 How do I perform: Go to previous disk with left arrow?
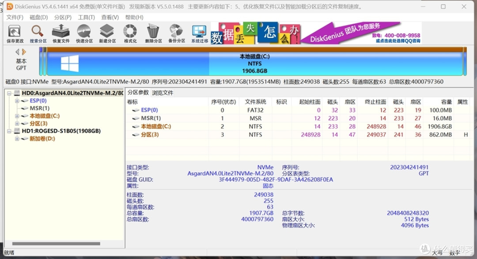pos(17,52)
